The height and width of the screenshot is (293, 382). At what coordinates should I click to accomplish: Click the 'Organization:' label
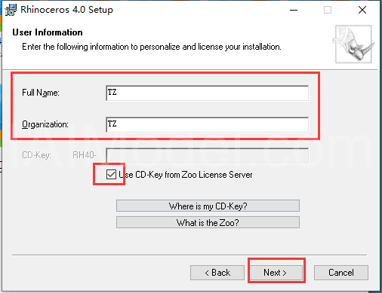click(45, 124)
